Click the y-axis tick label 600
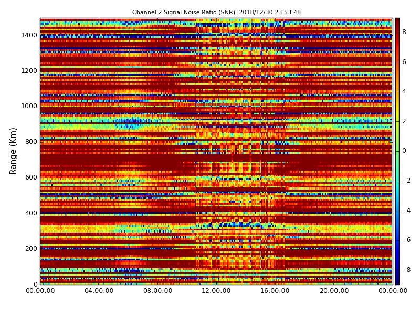The width and height of the screenshot is (420, 315). [x=31, y=177]
